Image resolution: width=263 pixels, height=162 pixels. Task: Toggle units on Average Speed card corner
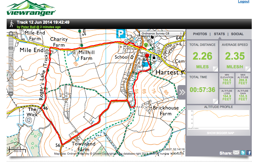click(x=247, y=69)
